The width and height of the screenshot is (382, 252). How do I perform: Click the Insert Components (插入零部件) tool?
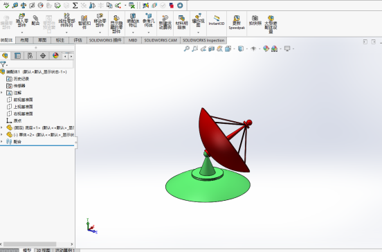(x=22, y=21)
